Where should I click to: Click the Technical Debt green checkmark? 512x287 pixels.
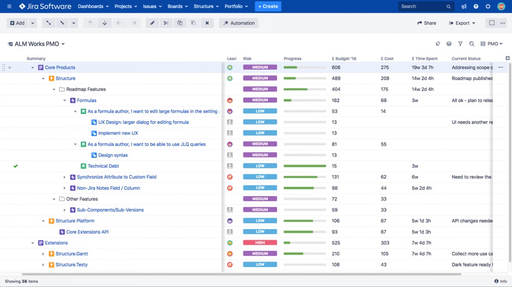[x=16, y=166]
